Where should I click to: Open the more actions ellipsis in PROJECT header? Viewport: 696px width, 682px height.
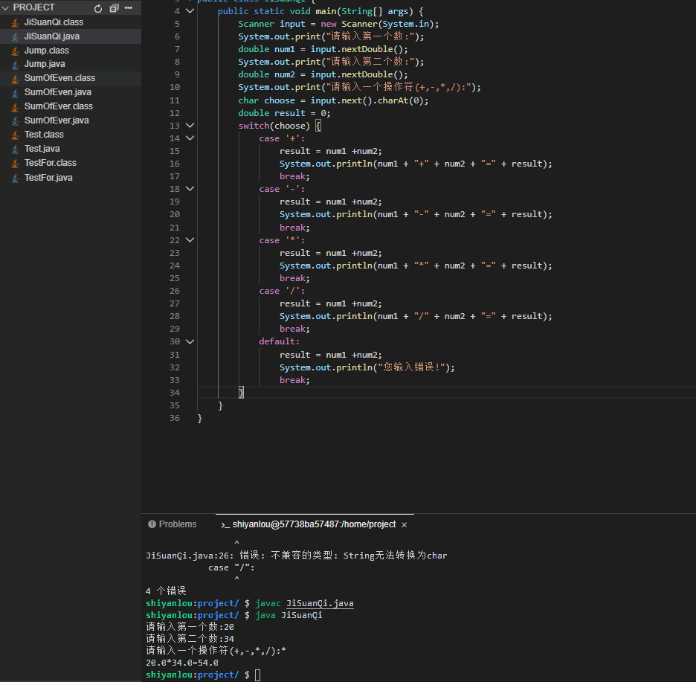click(x=129, y=8)
